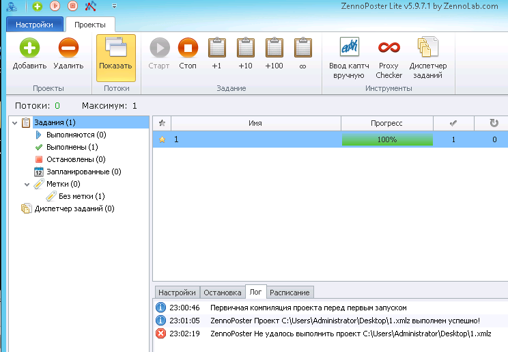Select log message ending 'выполнен успешно!'
The width and height of the screenshot is (508, 352).
tap(345, 321)
